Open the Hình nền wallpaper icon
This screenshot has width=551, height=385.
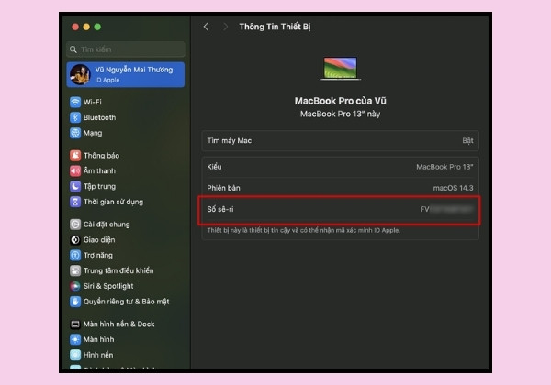click(75, 355)
